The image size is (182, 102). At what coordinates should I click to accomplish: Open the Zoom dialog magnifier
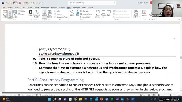[72, 13]
